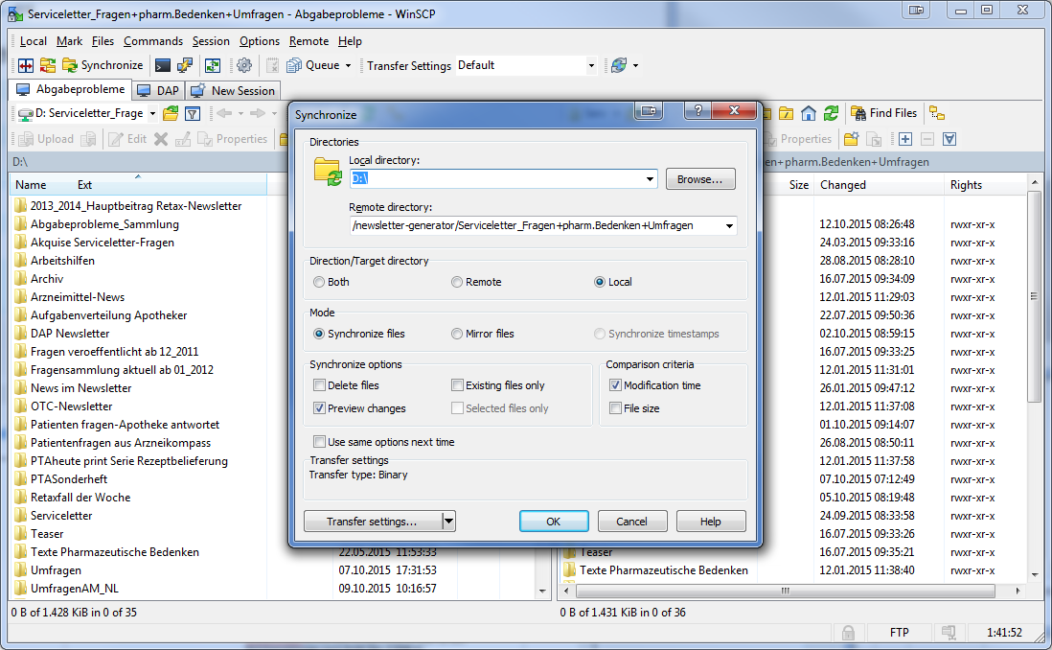Open the terminal console icon
Viewport: 1052px width, 650px height.
[163, 65]
